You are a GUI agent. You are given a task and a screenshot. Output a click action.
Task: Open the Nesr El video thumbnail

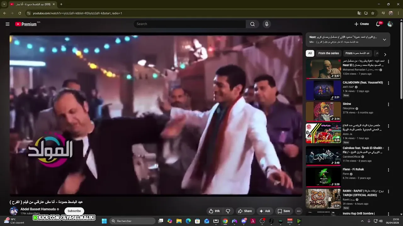click(x=323, y=69)
